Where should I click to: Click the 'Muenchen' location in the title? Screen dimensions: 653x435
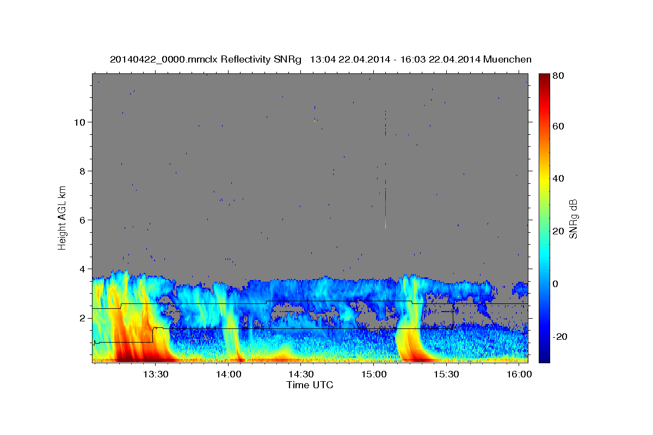(507, 59)
